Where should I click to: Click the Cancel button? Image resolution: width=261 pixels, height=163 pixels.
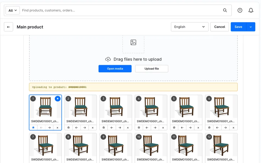point(220,27)
